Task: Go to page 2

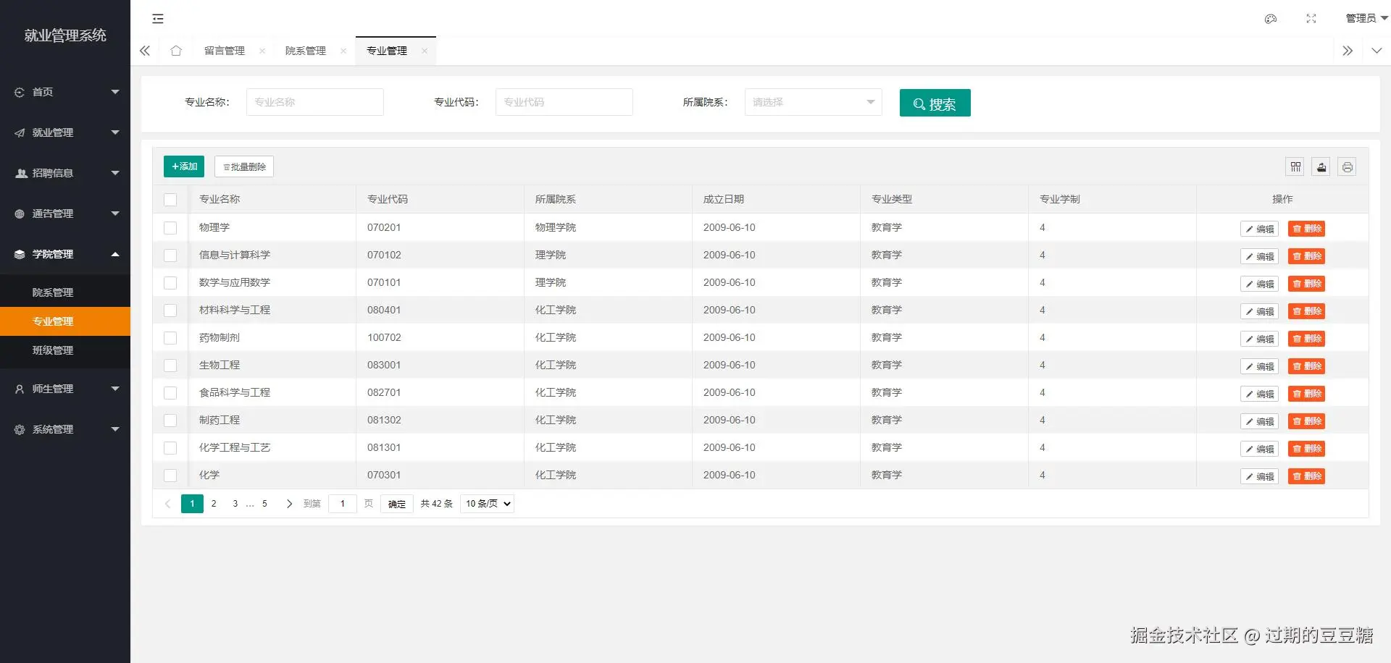Action: (214, 504)
